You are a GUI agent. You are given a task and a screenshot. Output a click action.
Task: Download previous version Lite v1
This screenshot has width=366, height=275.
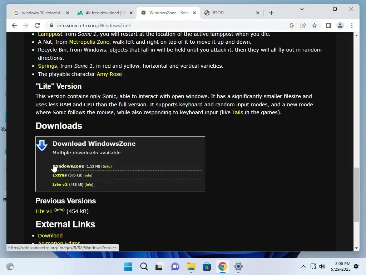pos(44,211)
